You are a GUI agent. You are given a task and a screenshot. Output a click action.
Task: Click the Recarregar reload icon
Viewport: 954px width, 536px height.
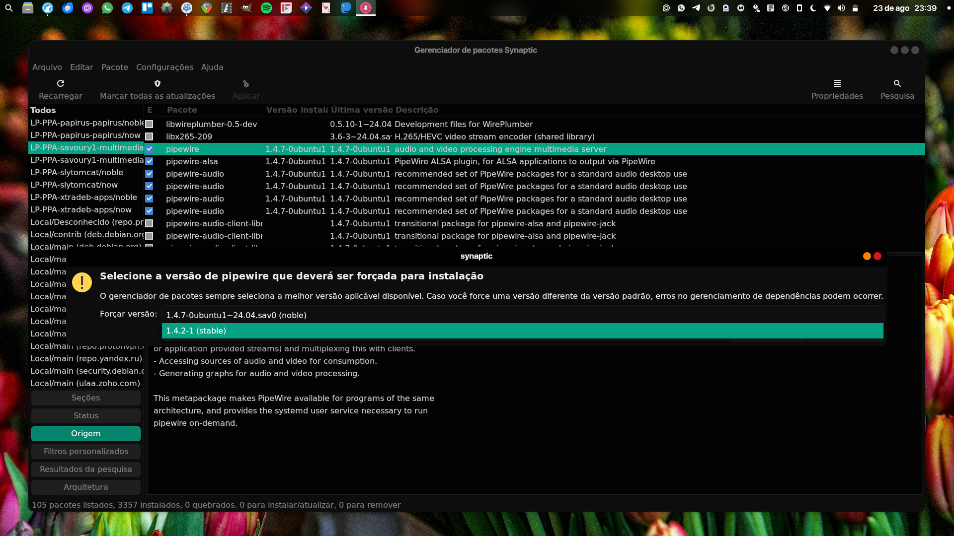click(61, 83)
